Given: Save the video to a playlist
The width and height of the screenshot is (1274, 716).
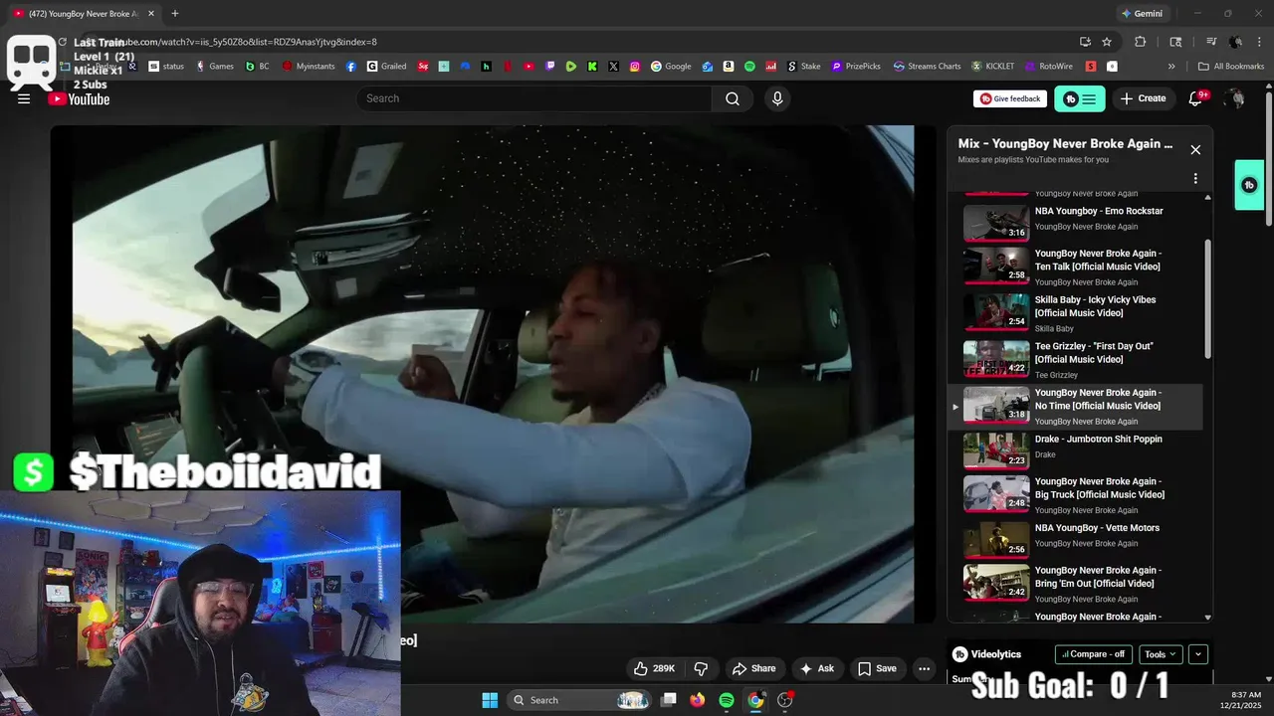Looking at the screenshot, I should tap(877, 668).
